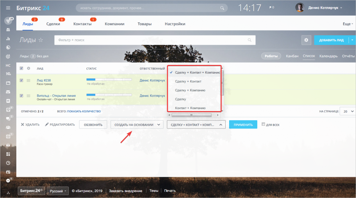This screenshot has width=356, height=198.
Task: Open the contact card sidebar icon
Action: pos(8,172)
